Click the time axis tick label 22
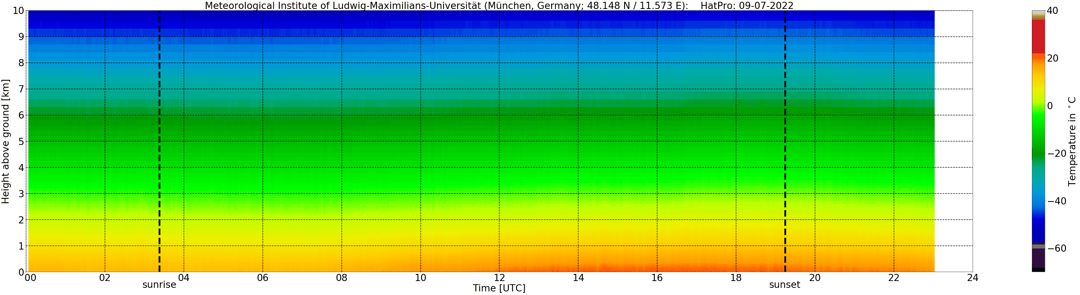 tap(894, 278)
